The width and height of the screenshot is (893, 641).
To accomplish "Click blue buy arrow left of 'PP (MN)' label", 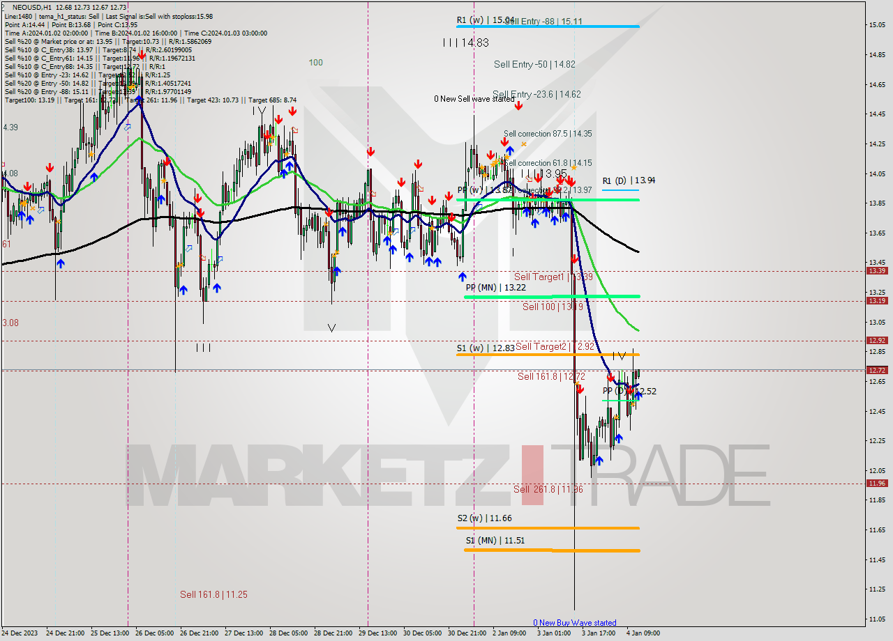I will point(462,277).
